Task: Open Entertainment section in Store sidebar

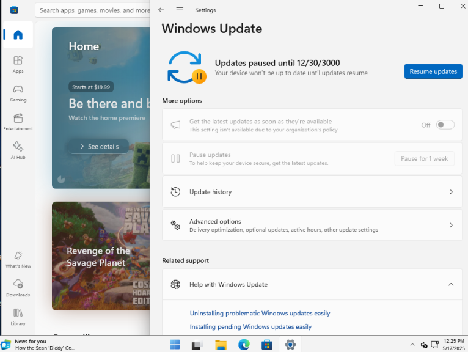Action: [x=18, y=122]
